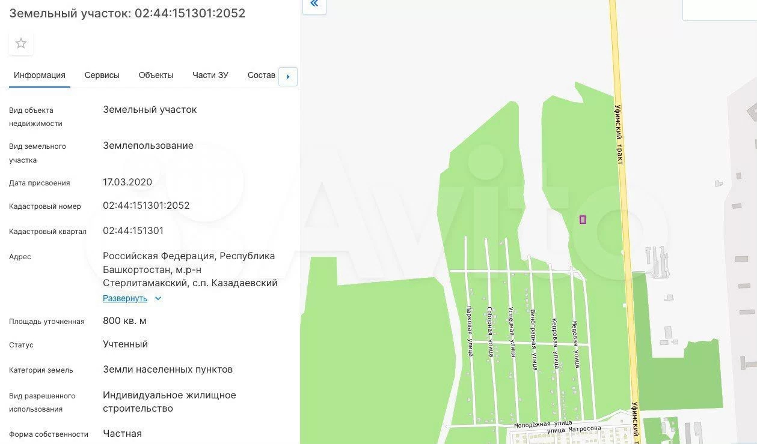Open the Сервисы tab

click(102, 75)
